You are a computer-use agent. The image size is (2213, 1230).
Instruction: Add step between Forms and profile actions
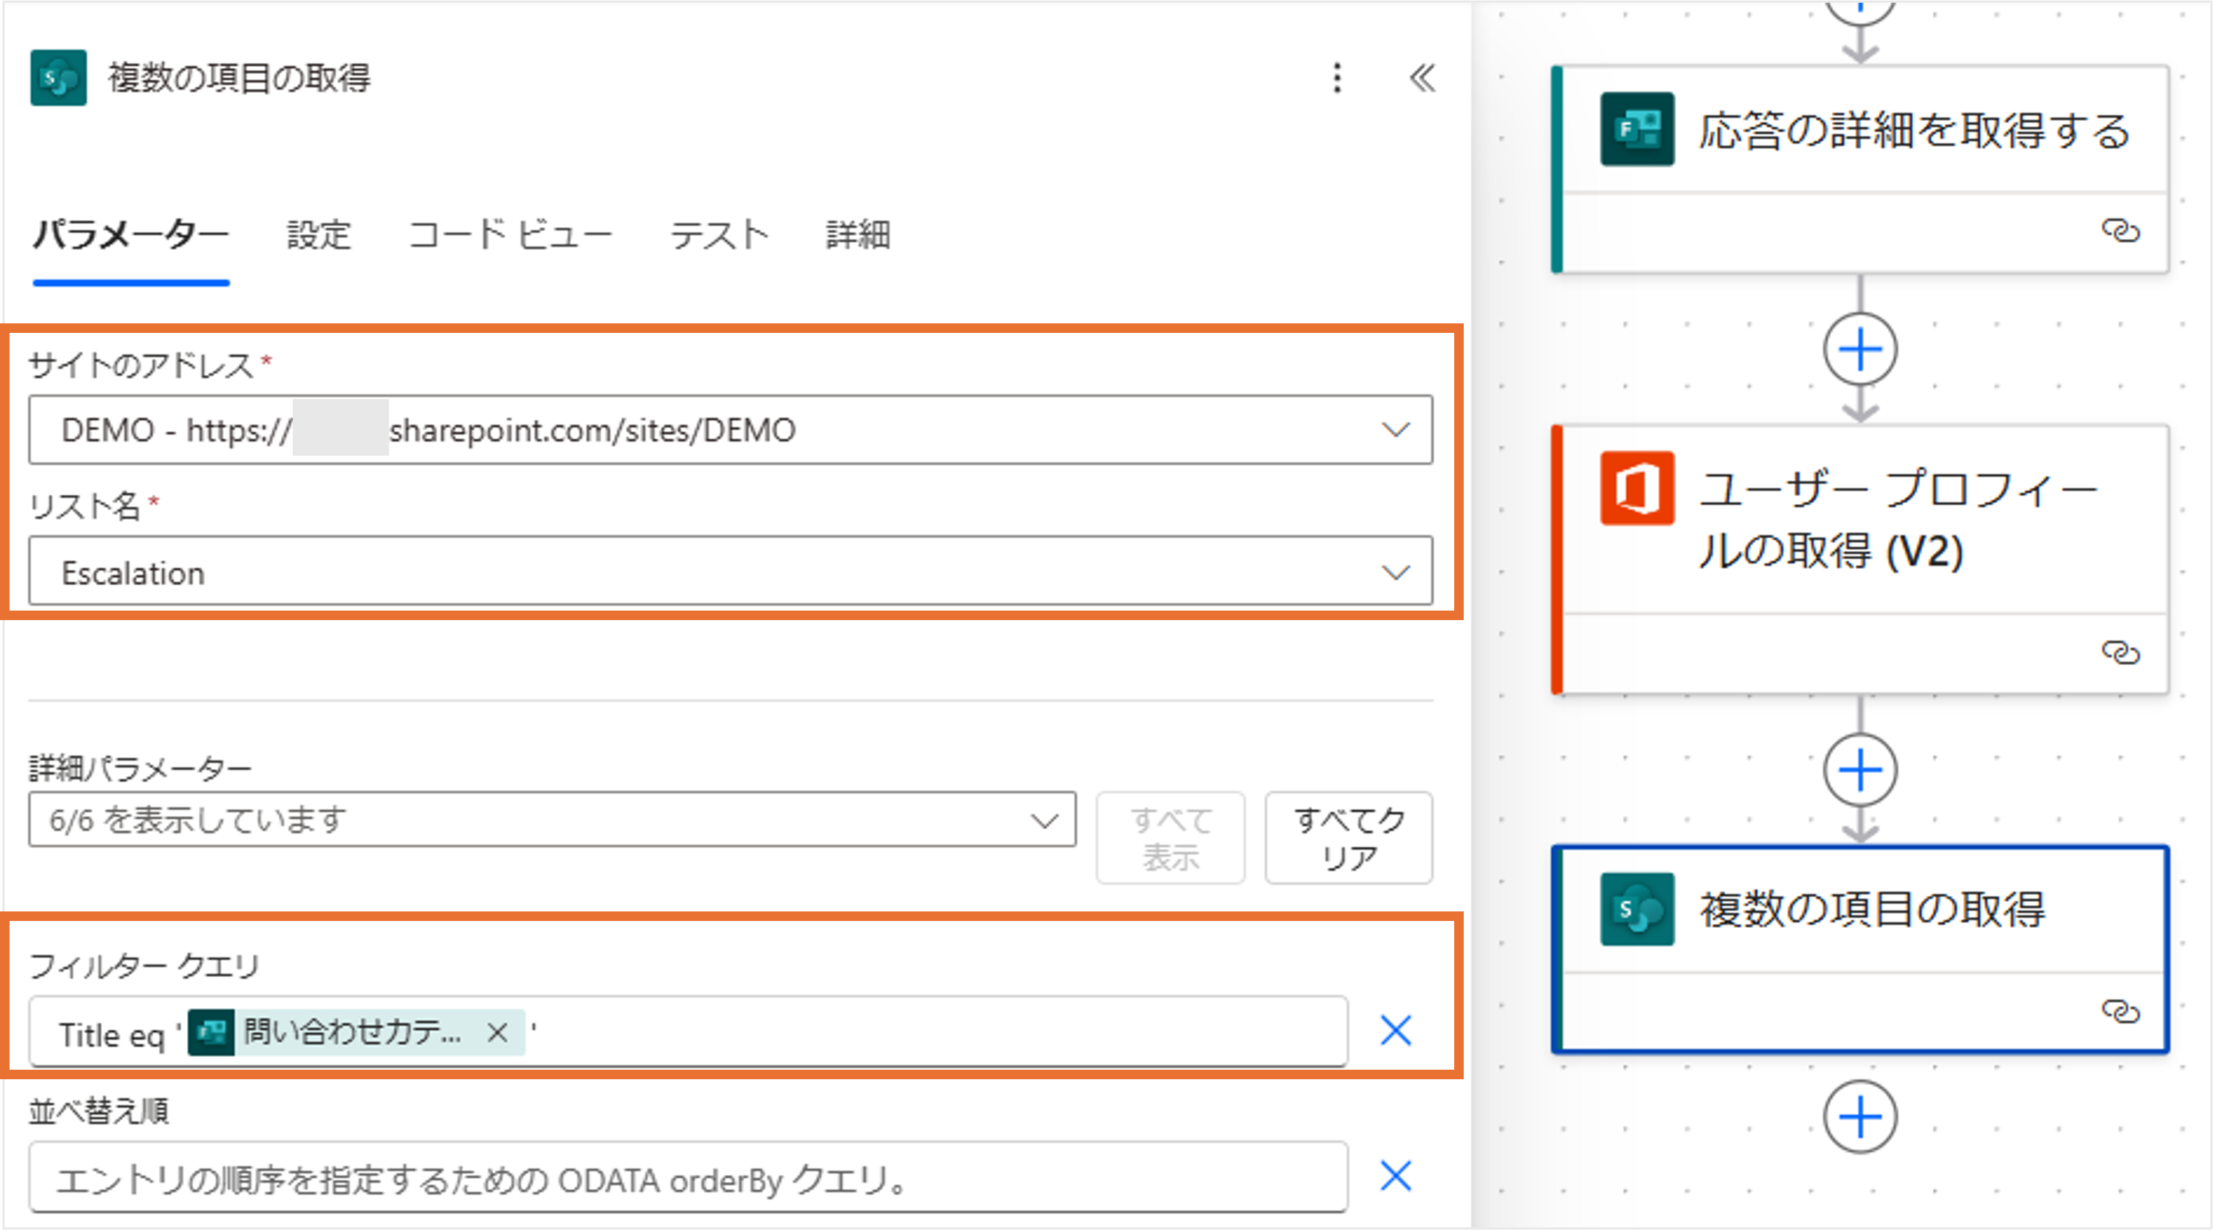(x=1860, y=349)
